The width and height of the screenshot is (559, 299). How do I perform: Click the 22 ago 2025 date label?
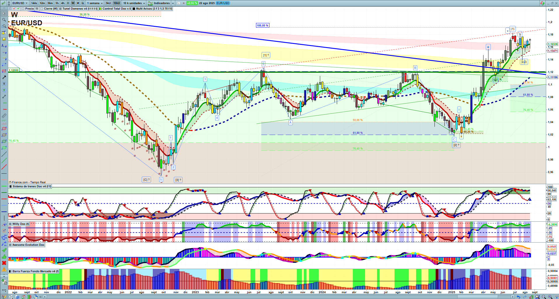pyautogui.click(x=207, y=3)
